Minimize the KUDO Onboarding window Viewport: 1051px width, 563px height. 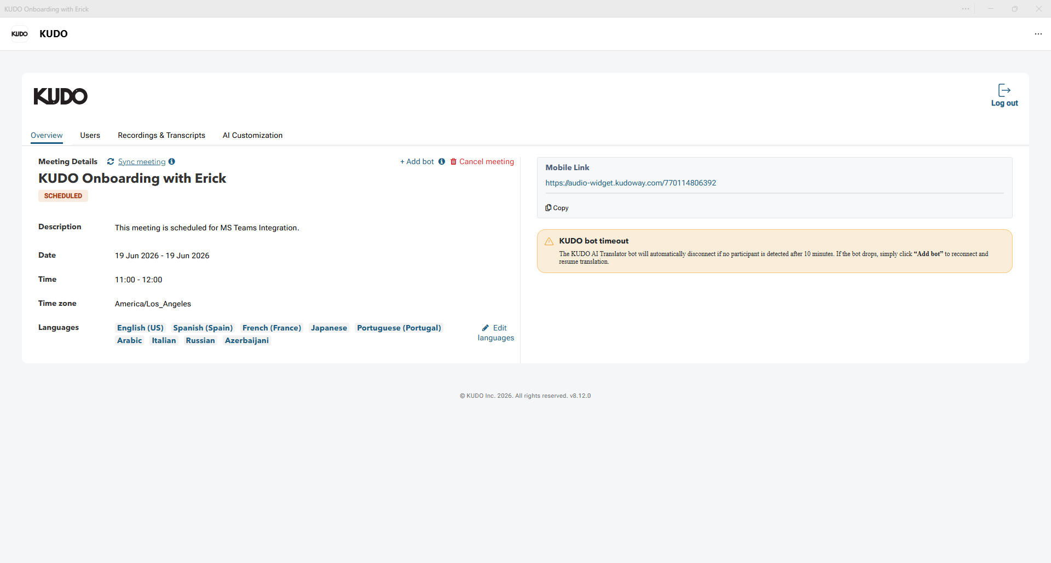991,9
